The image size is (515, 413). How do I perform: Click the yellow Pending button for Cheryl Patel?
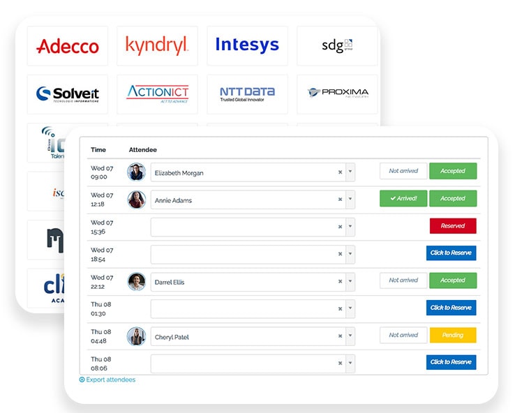click(453, 335)
